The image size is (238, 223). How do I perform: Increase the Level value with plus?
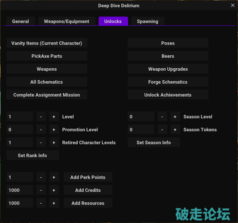[54, 116]
